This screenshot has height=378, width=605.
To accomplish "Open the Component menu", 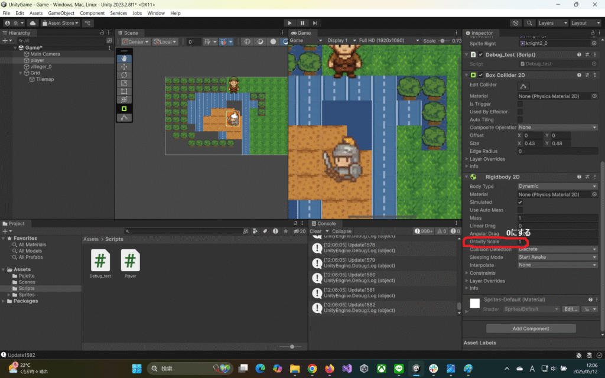I will 92,13.
